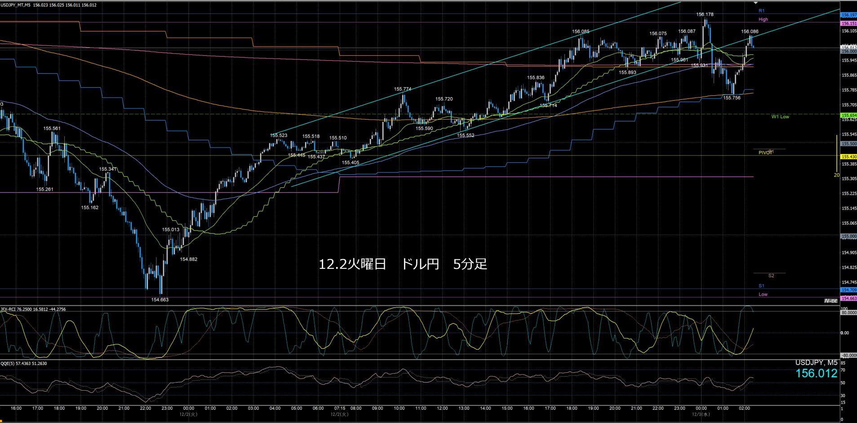Click the 12/3(水) date on time axis
Viewport: 857px width, 423px height.
(x=701, y=414)
